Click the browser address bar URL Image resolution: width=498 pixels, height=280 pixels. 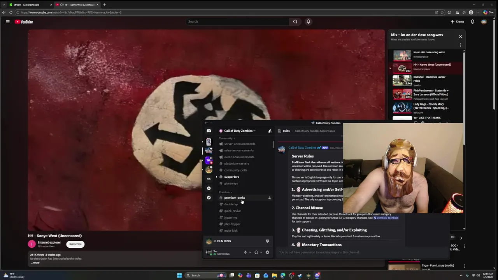tap(71, 12)
